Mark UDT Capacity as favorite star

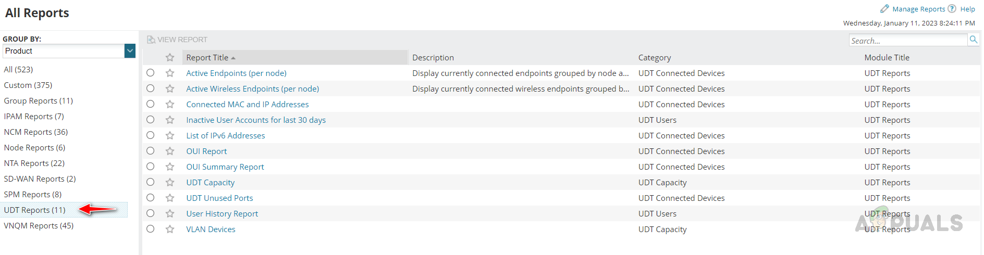(170, 183)
